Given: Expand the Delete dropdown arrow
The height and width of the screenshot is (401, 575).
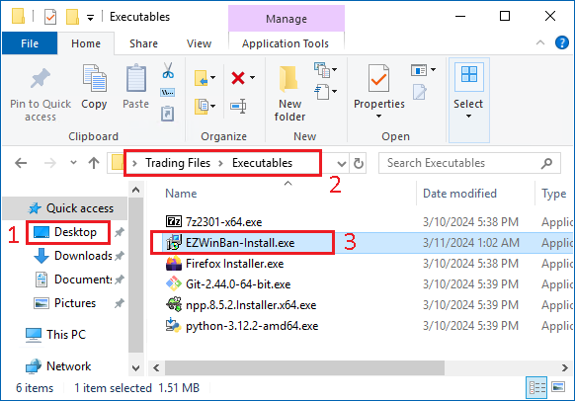Looking at the screenshot, I should (x=253, y=77).
